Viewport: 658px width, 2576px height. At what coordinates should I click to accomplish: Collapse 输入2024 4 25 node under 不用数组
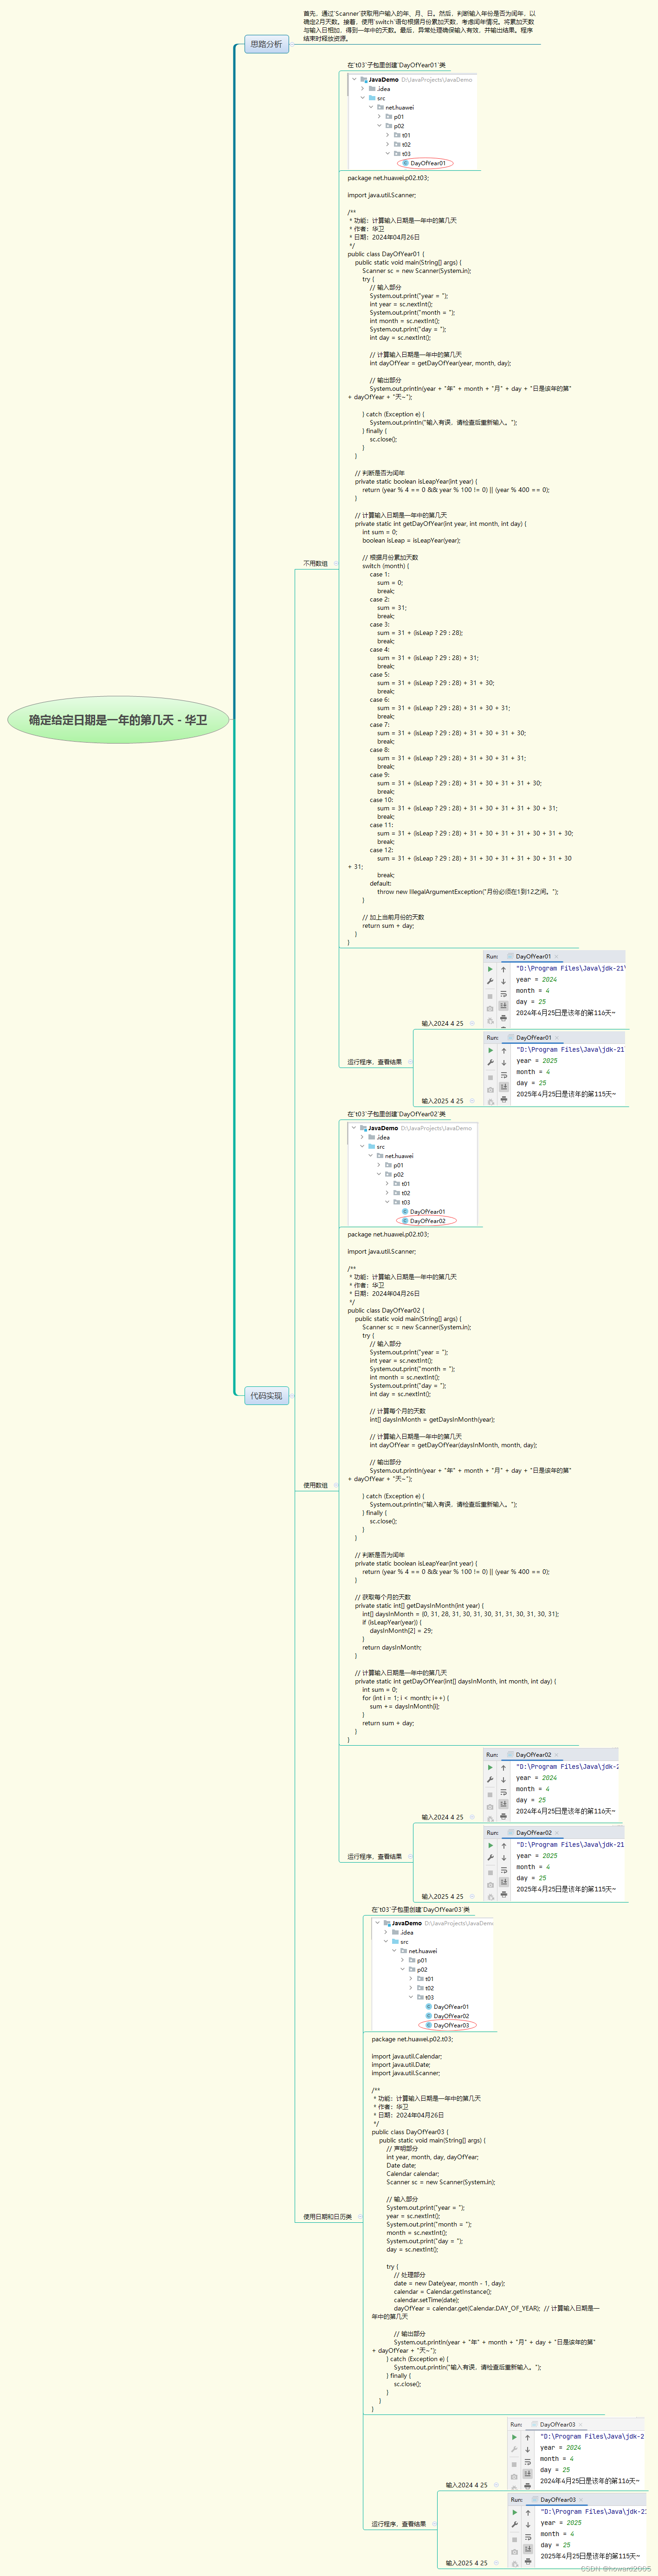pos(472,1023)
